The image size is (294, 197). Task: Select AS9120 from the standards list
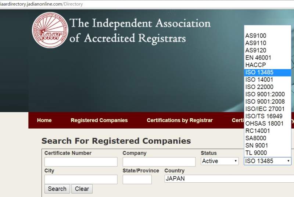[x=268, y=50]
